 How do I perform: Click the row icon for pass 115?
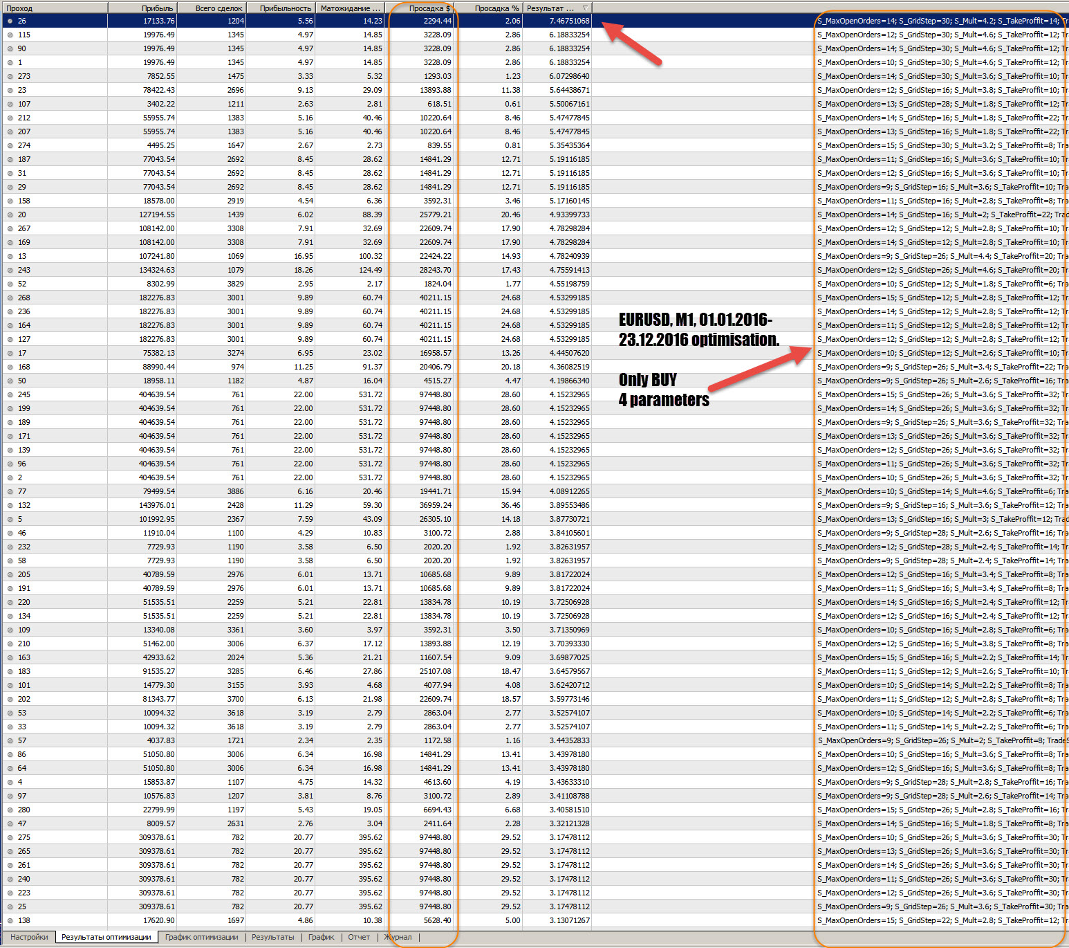point(10,35)
